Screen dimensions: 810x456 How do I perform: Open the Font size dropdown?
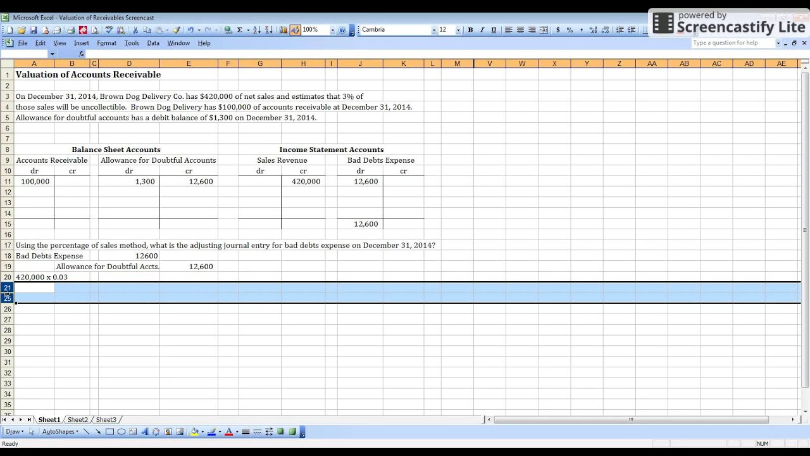click(458, 30)
